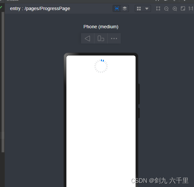
Task: Zoom in the previewer with plus magnifier
Action: (x=175, y=9)
